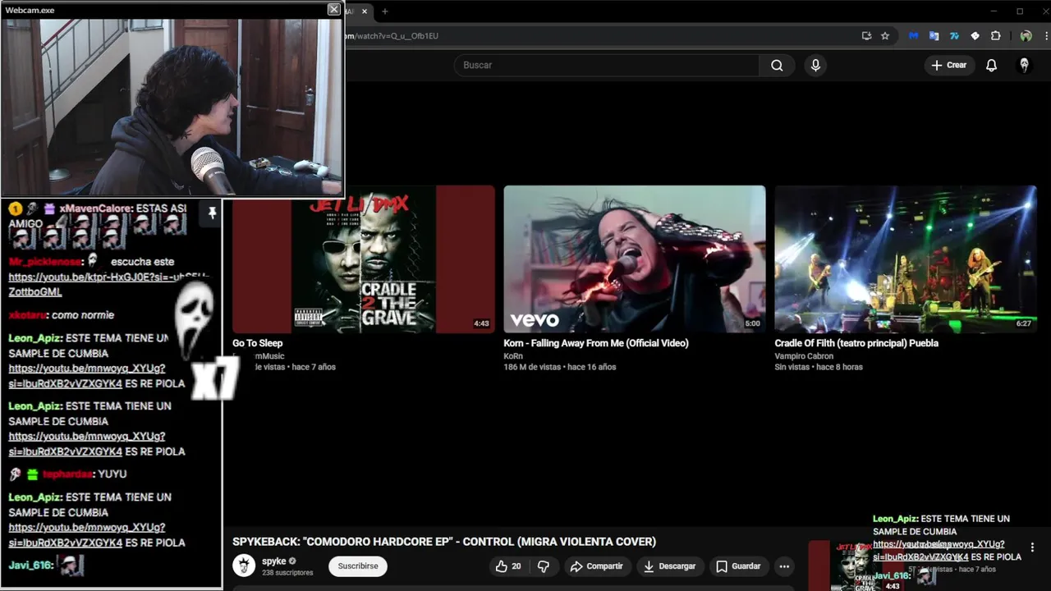Open the KoRn channel name link
This screenshot has width=1051, height=591.
(513, 356)
